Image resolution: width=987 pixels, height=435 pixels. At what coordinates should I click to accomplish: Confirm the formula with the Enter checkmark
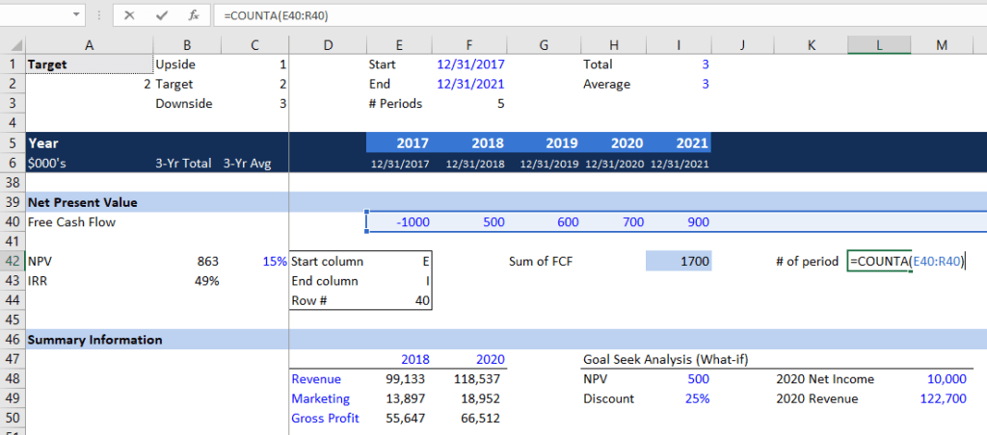pos(161,16)
